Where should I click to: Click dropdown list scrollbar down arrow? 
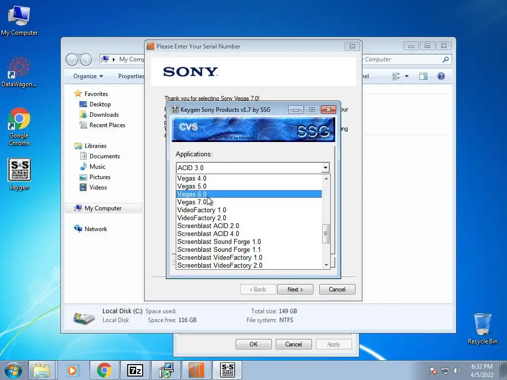point(326,265)
